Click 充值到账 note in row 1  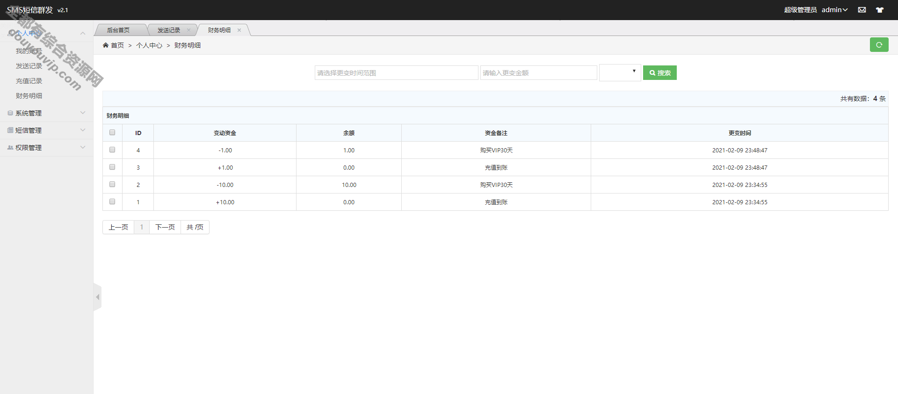(x=496, y=202)
